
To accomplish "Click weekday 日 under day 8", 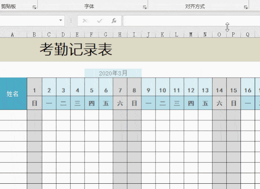I will [x=134, y=103].
